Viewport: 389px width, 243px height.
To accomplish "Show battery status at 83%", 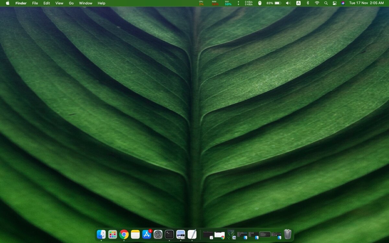I will click(x=274, y=3).
